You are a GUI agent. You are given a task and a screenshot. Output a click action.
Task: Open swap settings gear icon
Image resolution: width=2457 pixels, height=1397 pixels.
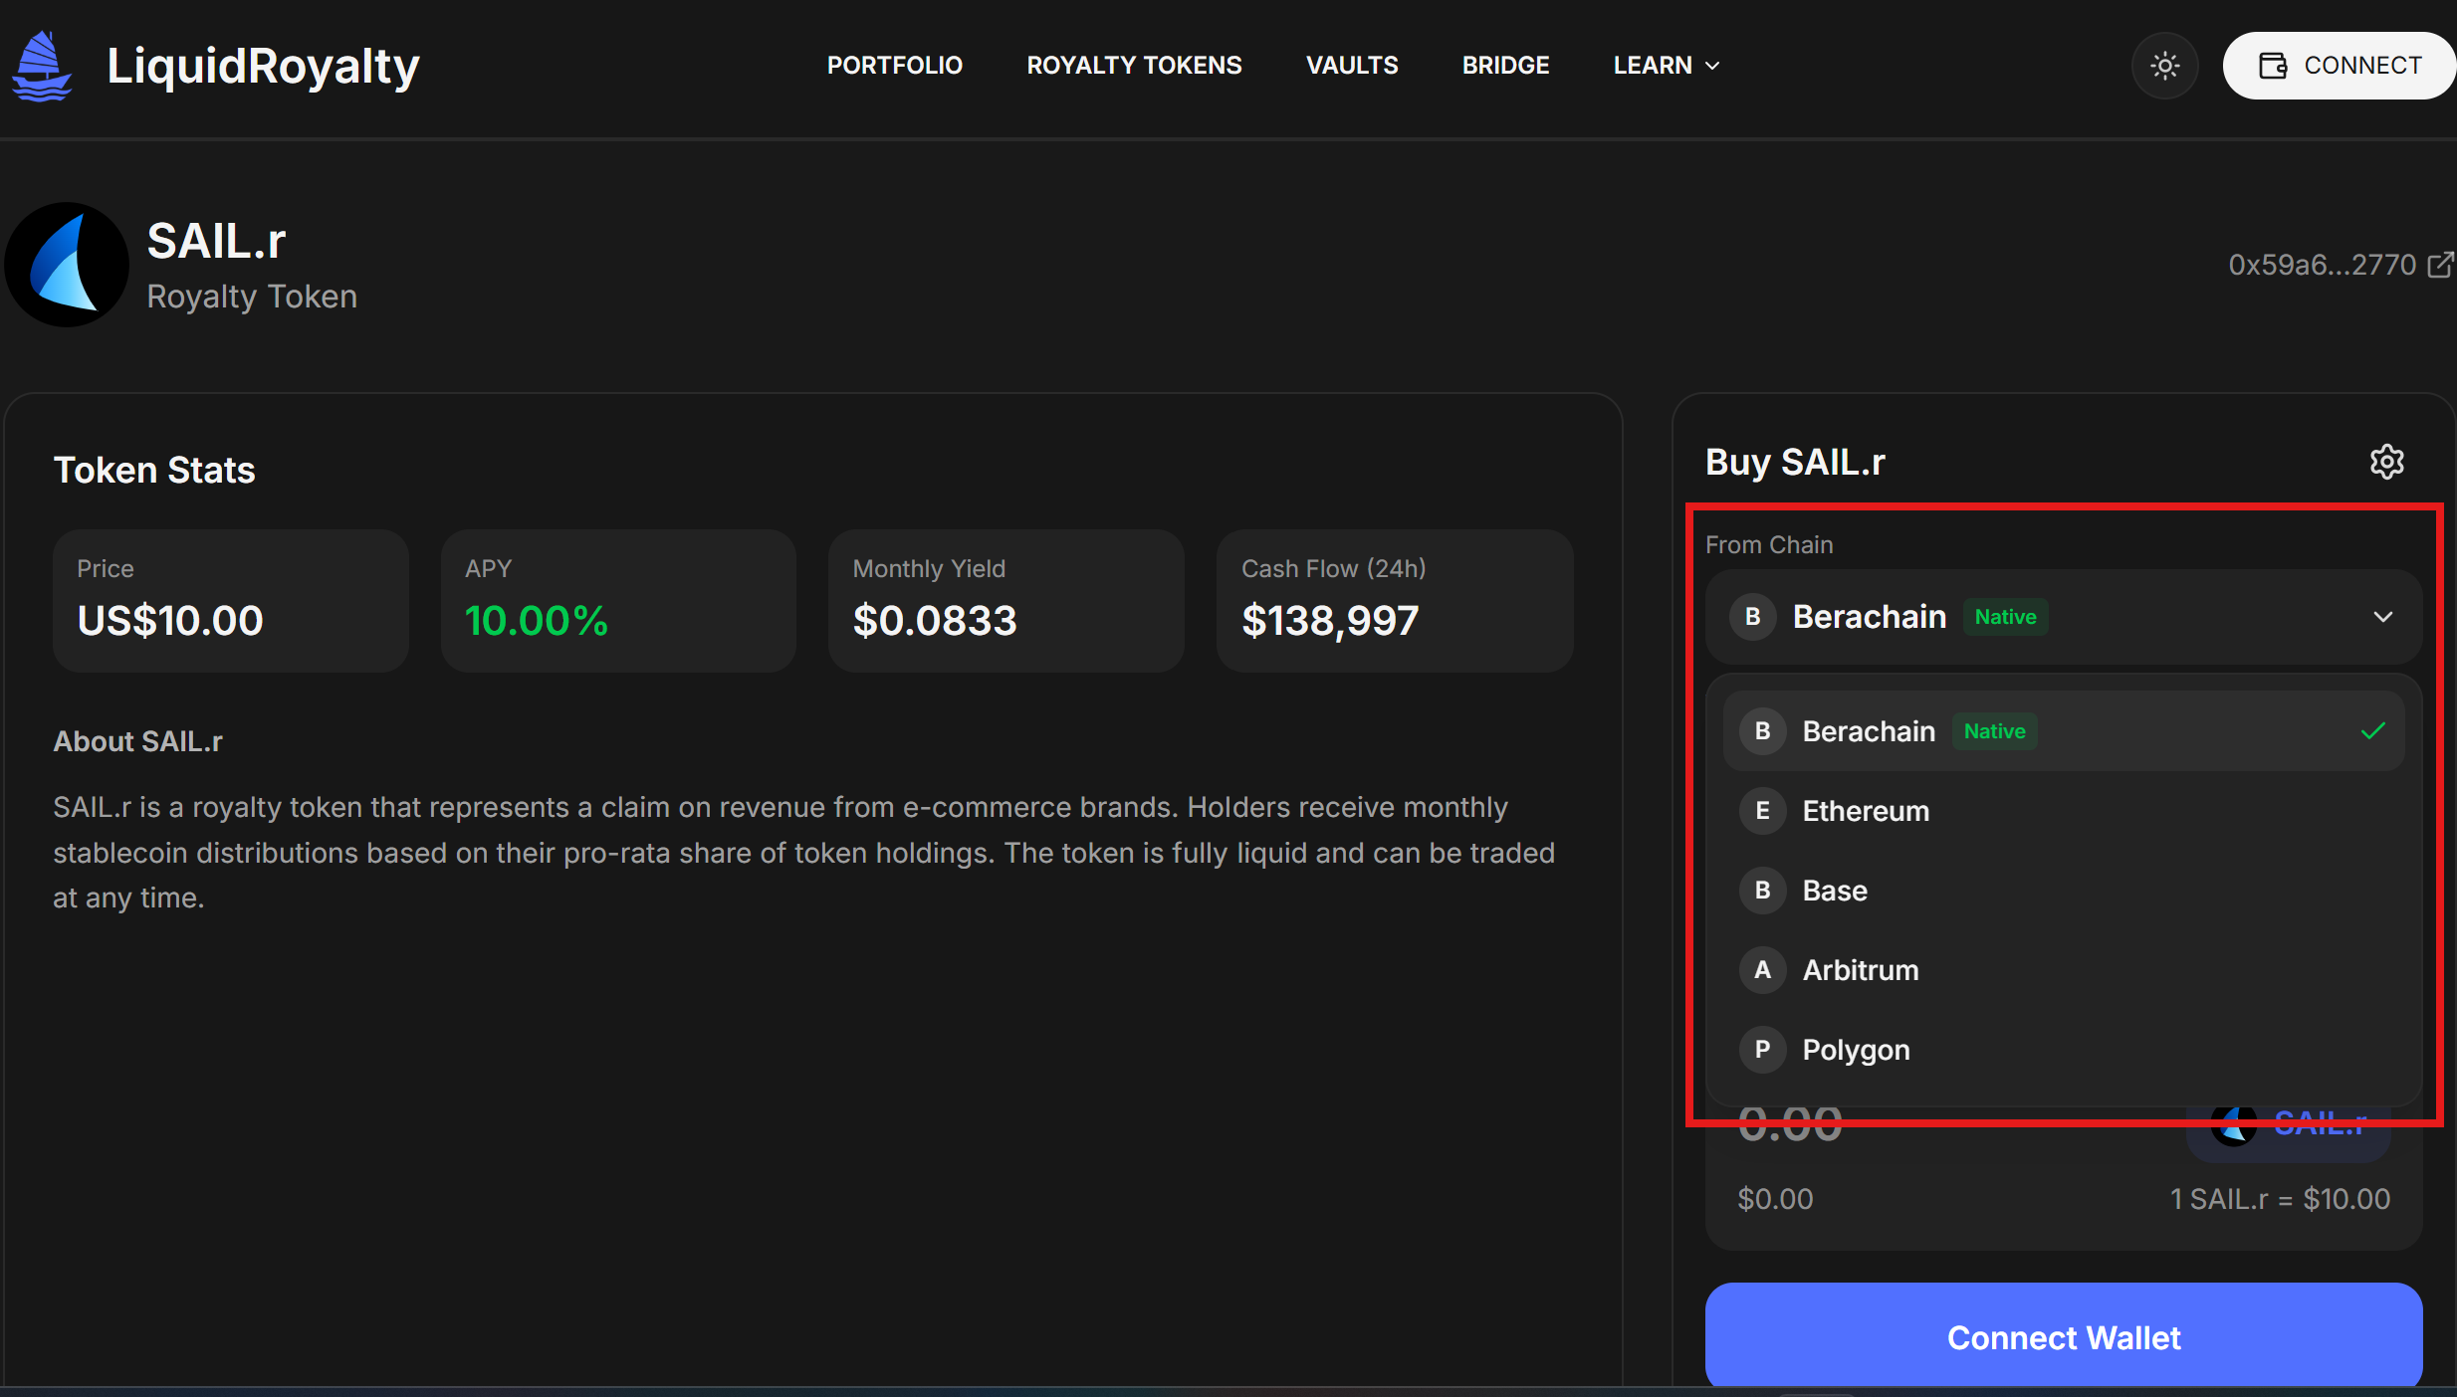point(2386,462)
